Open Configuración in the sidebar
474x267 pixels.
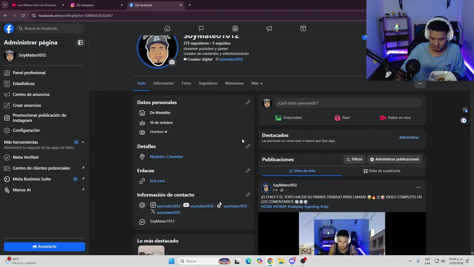point(44,131)
